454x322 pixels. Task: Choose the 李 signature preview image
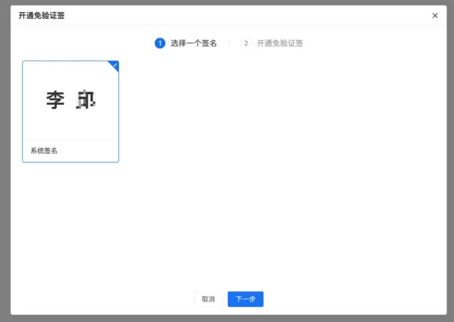71,101
